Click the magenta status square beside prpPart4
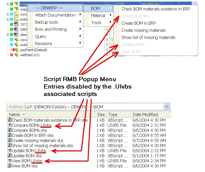205x172 pixels. [x=13, y=50]
